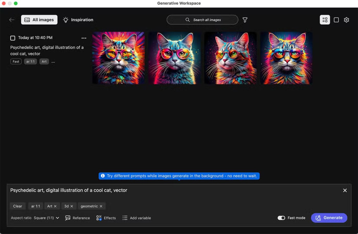The height and width of the screenshot is (234, 358).
Task: Expand Aspect ratio Square (1:1) dropdown
Action: point(46,218)
